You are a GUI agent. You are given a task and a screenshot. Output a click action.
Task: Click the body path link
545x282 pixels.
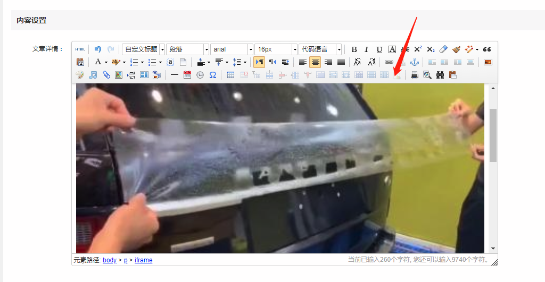pyautogui.click(x=110, y=260)
